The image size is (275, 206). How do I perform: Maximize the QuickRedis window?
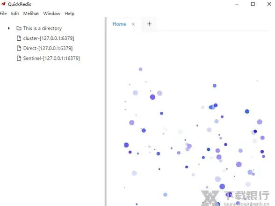pos(253,4)
